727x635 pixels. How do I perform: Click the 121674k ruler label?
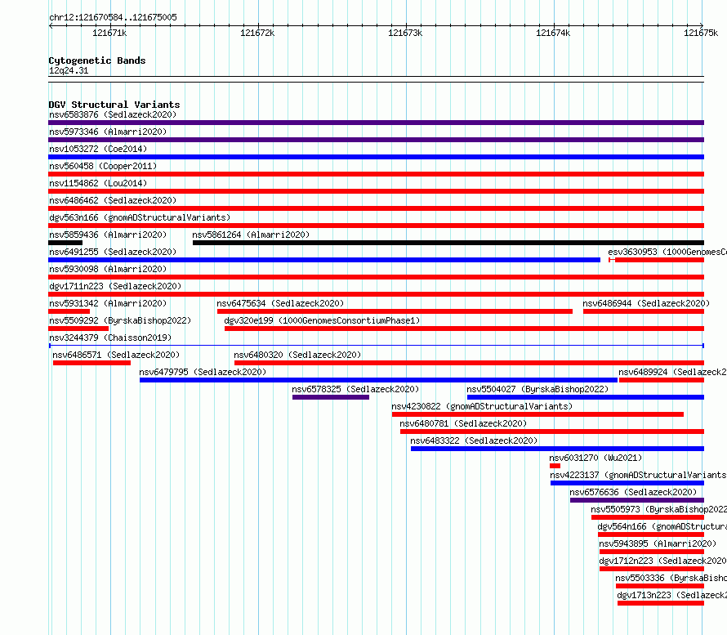[x=553, y=33]
